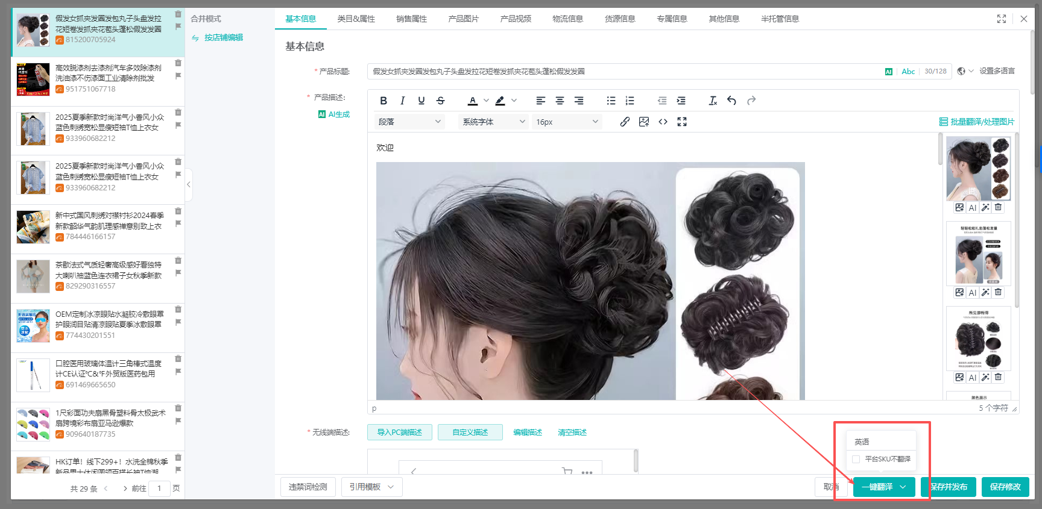
Task: Flag the first hair clip product
Action: click(x=178, y=27)
